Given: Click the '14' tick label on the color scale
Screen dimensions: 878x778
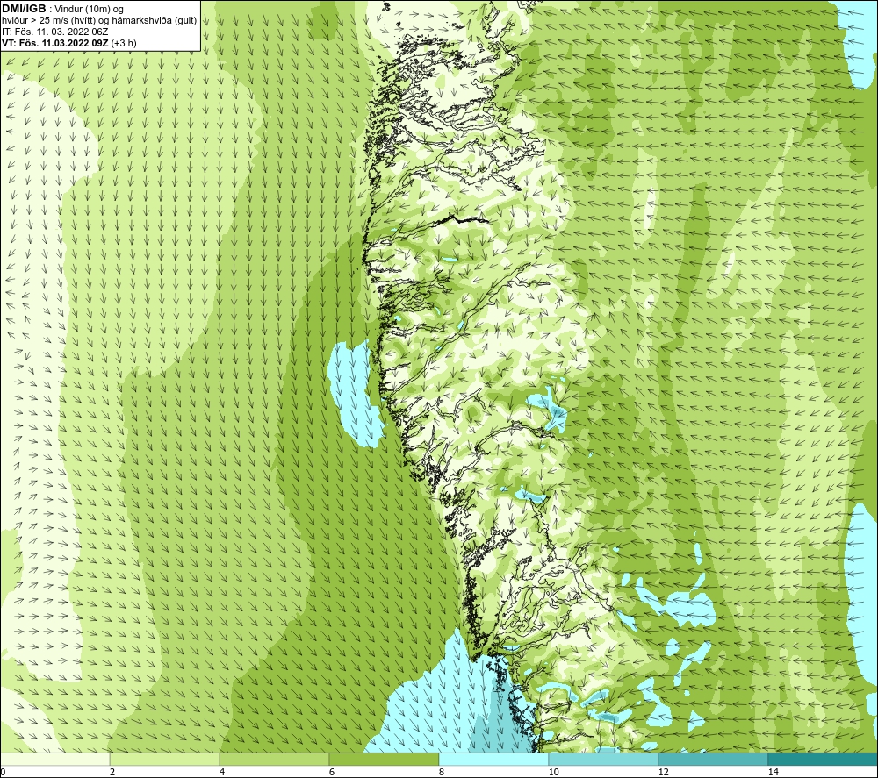Looking at the screenshot, I should point(774,772).
